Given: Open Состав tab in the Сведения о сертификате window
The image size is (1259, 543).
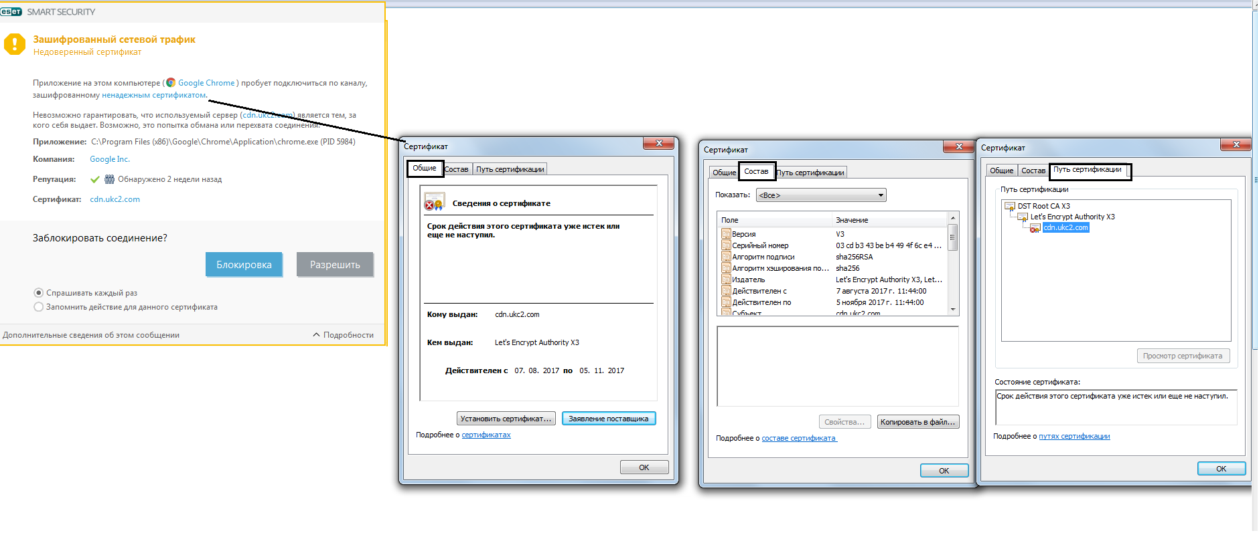Looking at the screenshot, I should 457,169.
